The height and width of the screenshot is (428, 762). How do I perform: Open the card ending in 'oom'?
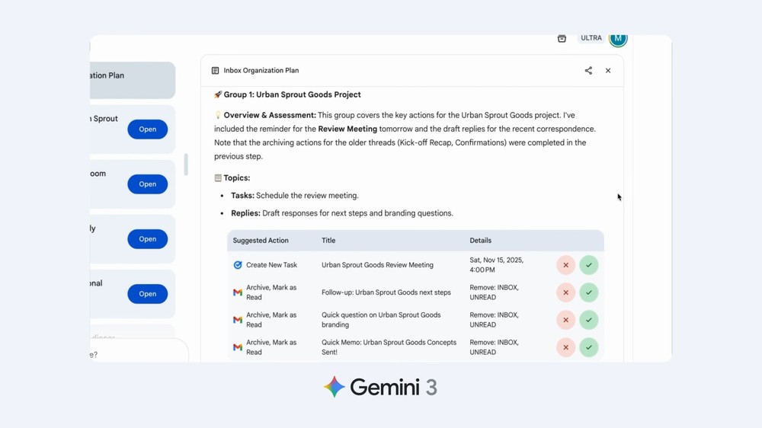click(147, 184)
